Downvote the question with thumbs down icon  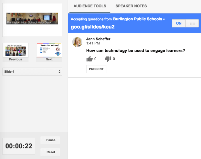(x=108, y=59)
